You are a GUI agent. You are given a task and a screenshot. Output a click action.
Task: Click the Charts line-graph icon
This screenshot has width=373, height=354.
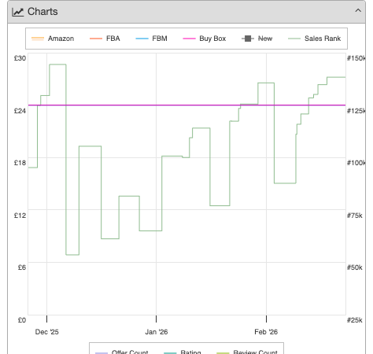pyautogui.click(x=18, y=12)
